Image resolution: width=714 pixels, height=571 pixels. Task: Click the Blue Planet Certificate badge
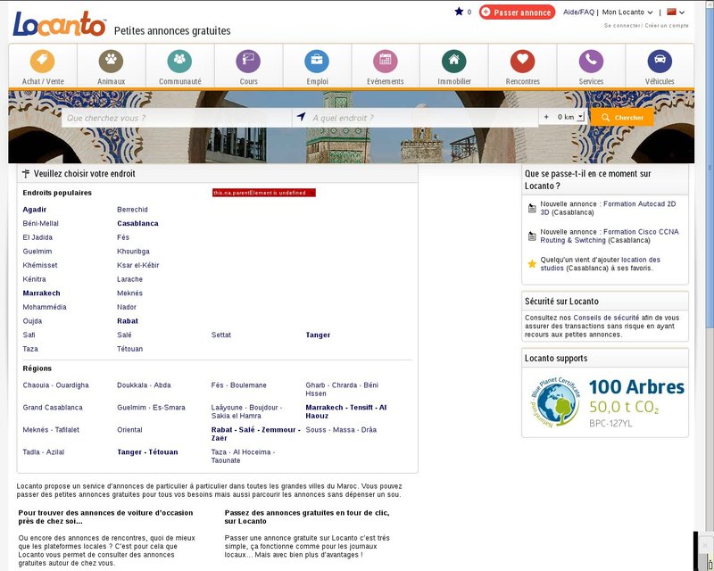555,402
